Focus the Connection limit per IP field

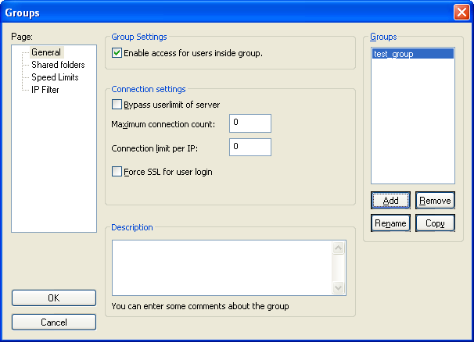point(250,147)
